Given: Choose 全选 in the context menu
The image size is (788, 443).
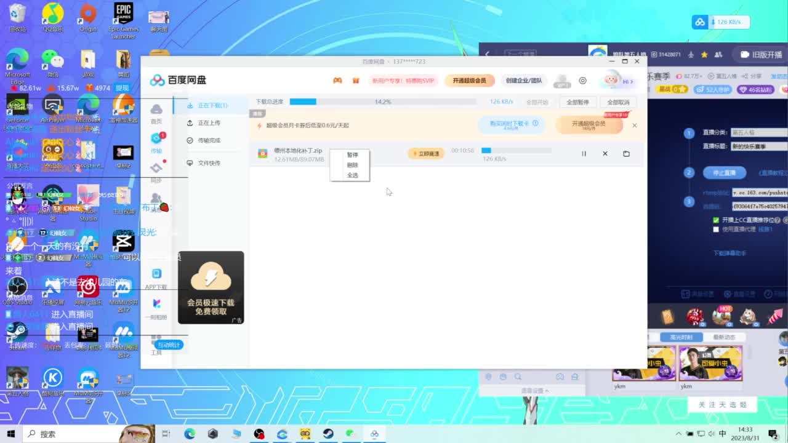Looking at the screenshot, I should coord(352,175).
